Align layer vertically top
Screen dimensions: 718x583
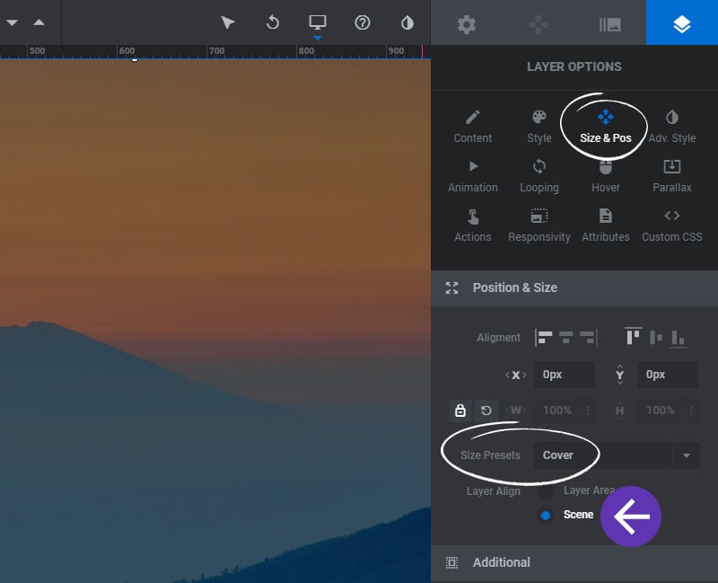[x=634, y=336]
